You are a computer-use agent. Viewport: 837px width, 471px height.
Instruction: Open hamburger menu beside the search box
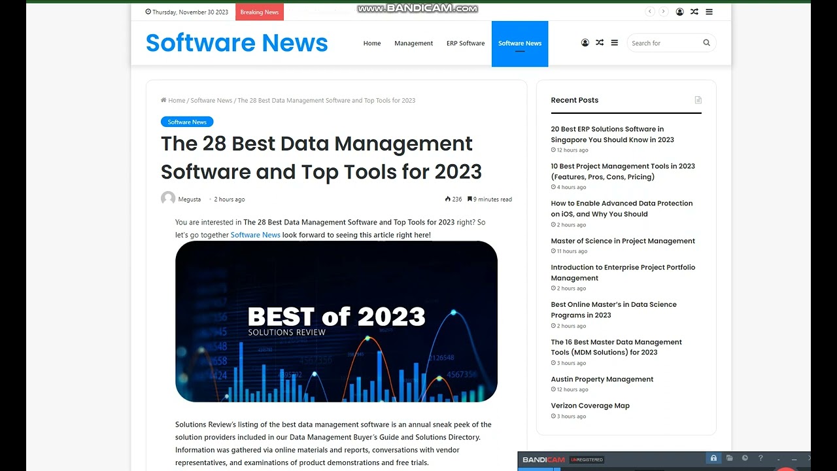pos(614,43)
